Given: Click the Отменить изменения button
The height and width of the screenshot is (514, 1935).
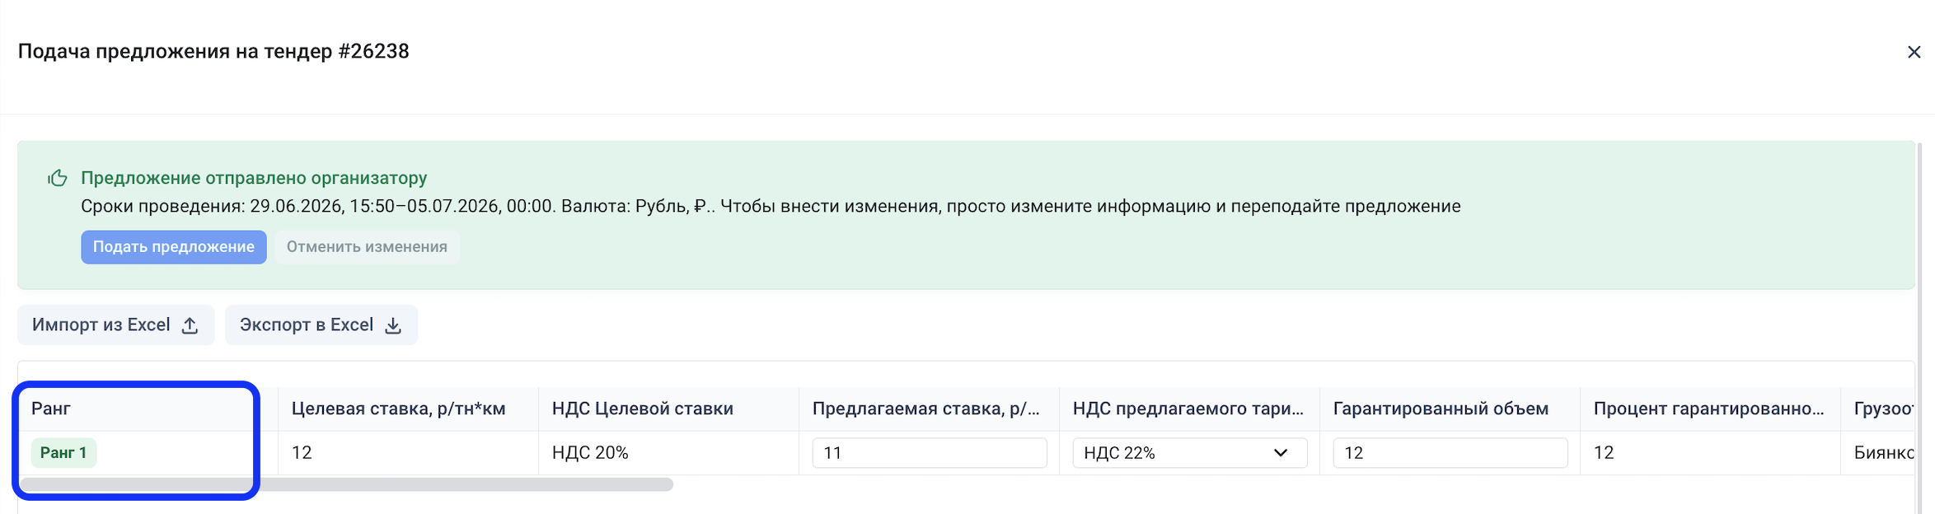Looking at the screenshot, I should (367, 247).
